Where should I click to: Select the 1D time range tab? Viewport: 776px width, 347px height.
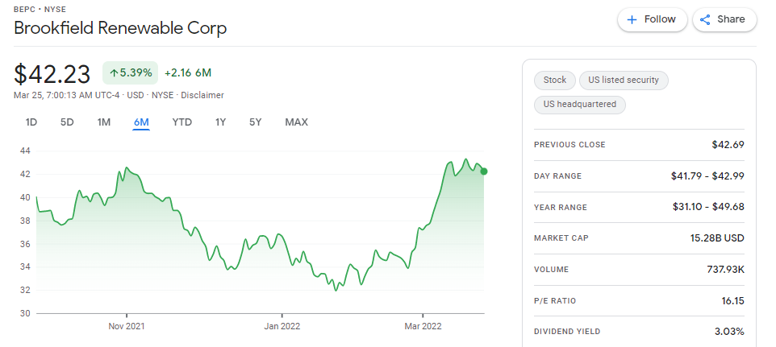pos(31,122)
